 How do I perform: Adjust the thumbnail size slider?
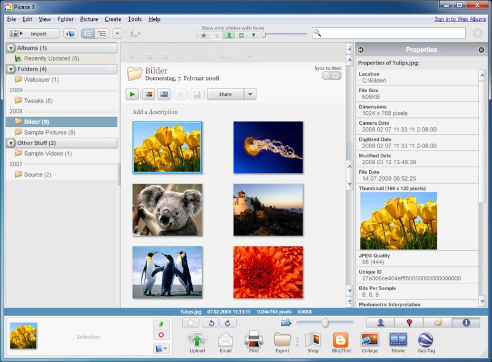click(325, 323)
